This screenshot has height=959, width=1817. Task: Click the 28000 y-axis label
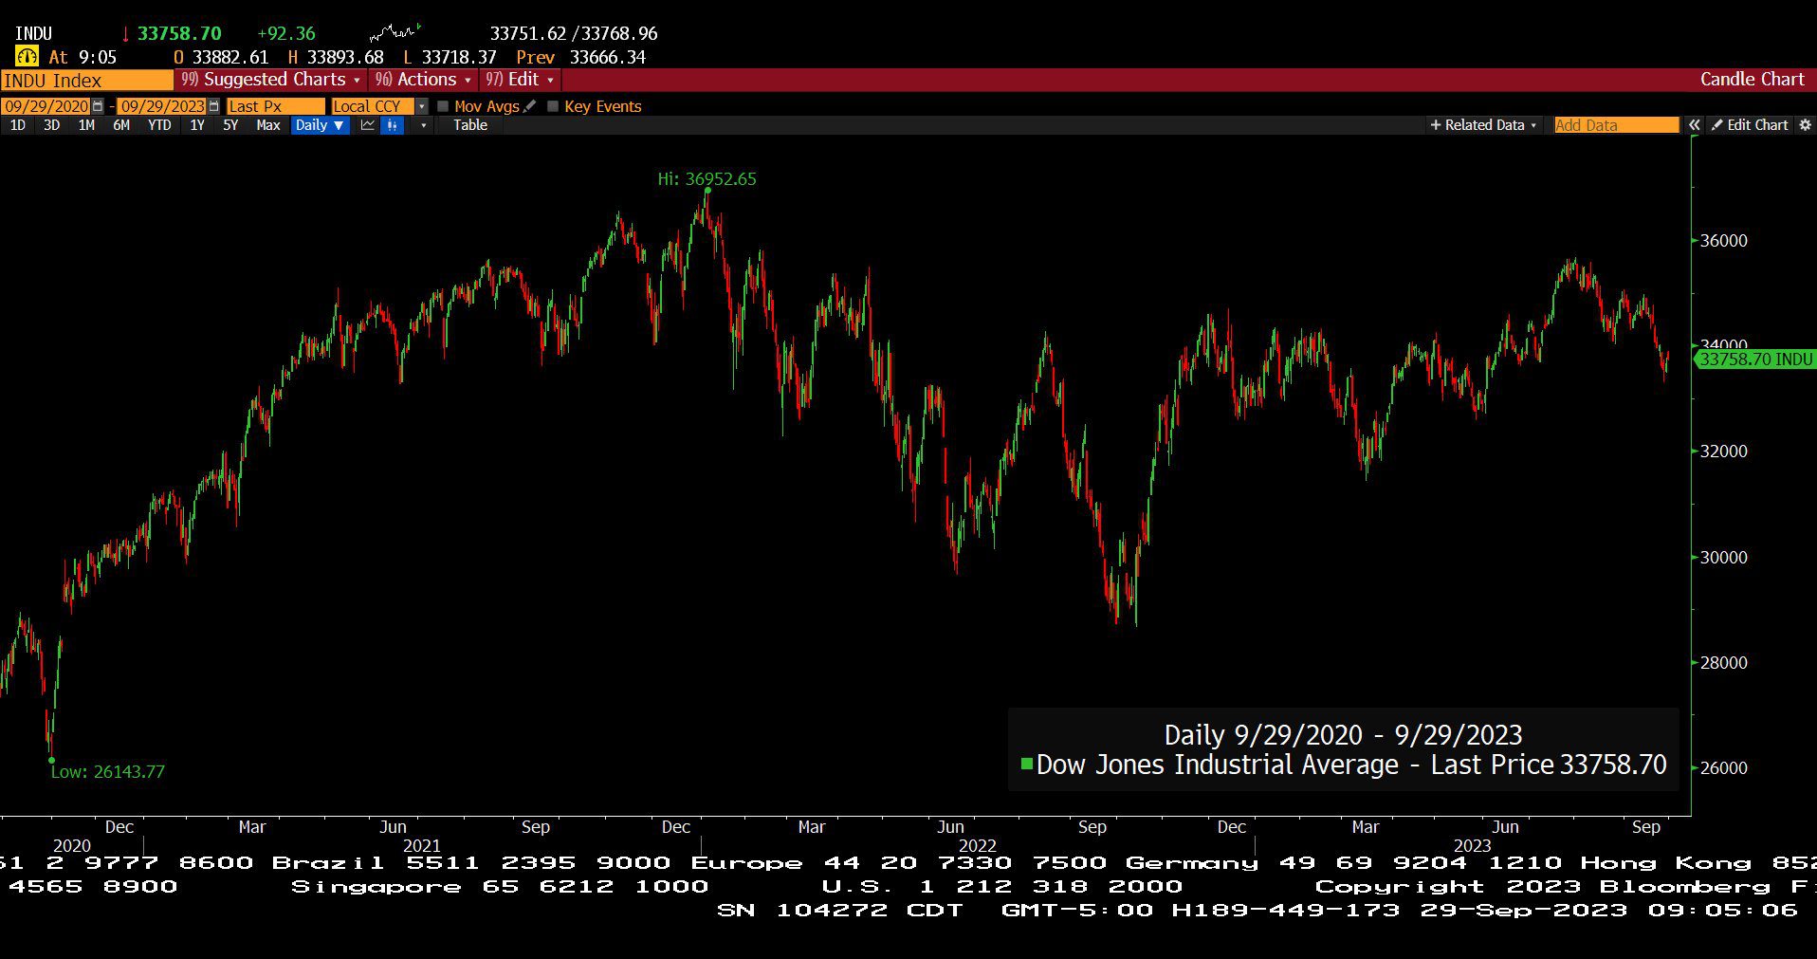click(x=1723, y=663)
